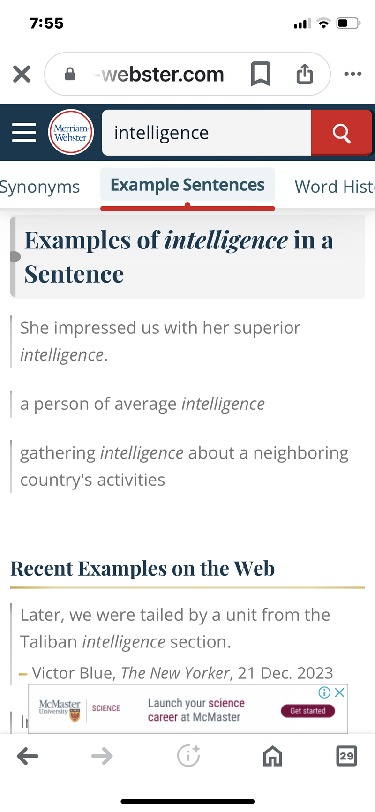Tap the forward navigation arrow
This screenshot has width=375, height=812.
click(x=102, y=756)
